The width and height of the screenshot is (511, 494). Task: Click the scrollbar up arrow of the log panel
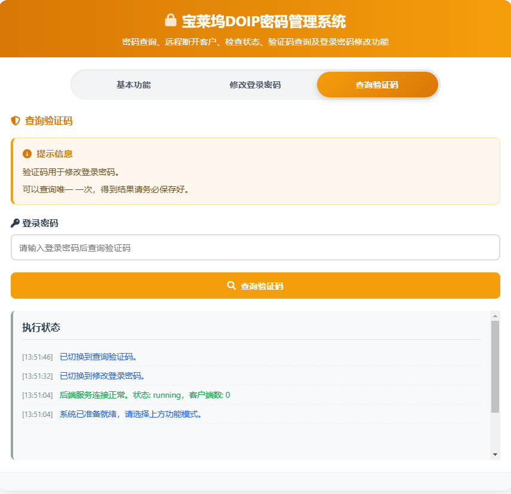pos(495,314)
